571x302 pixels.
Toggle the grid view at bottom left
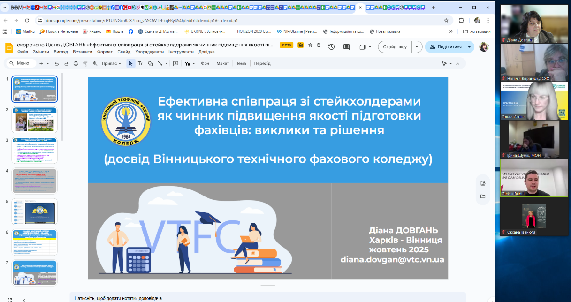point(10,300)
